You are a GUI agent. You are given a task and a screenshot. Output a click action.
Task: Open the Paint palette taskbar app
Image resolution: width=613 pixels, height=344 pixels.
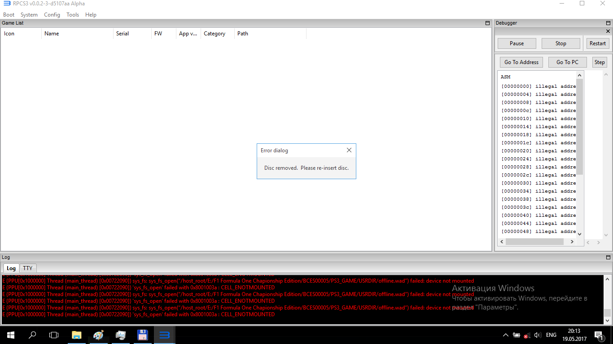pyautogui.click(x=98, y=335)
